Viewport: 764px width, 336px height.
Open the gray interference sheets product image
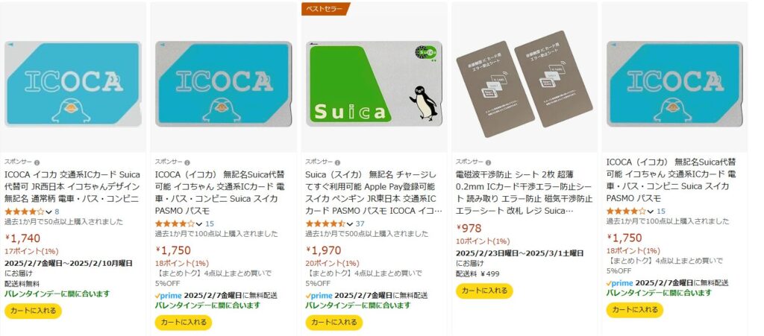[x=525, y=83]
